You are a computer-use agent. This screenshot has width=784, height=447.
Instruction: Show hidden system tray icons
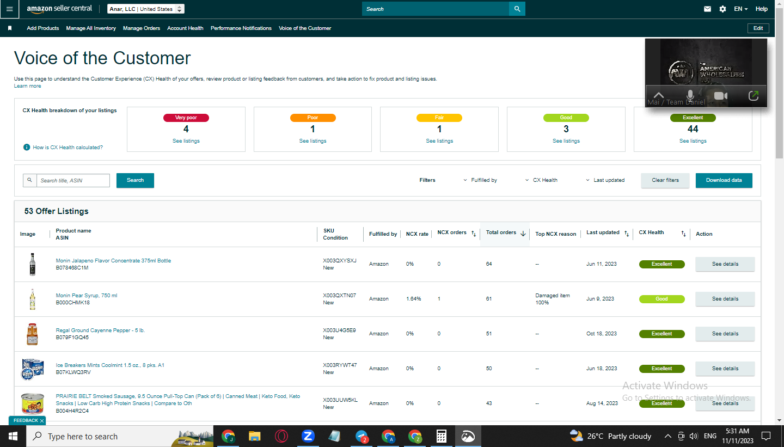click(668, 436)
